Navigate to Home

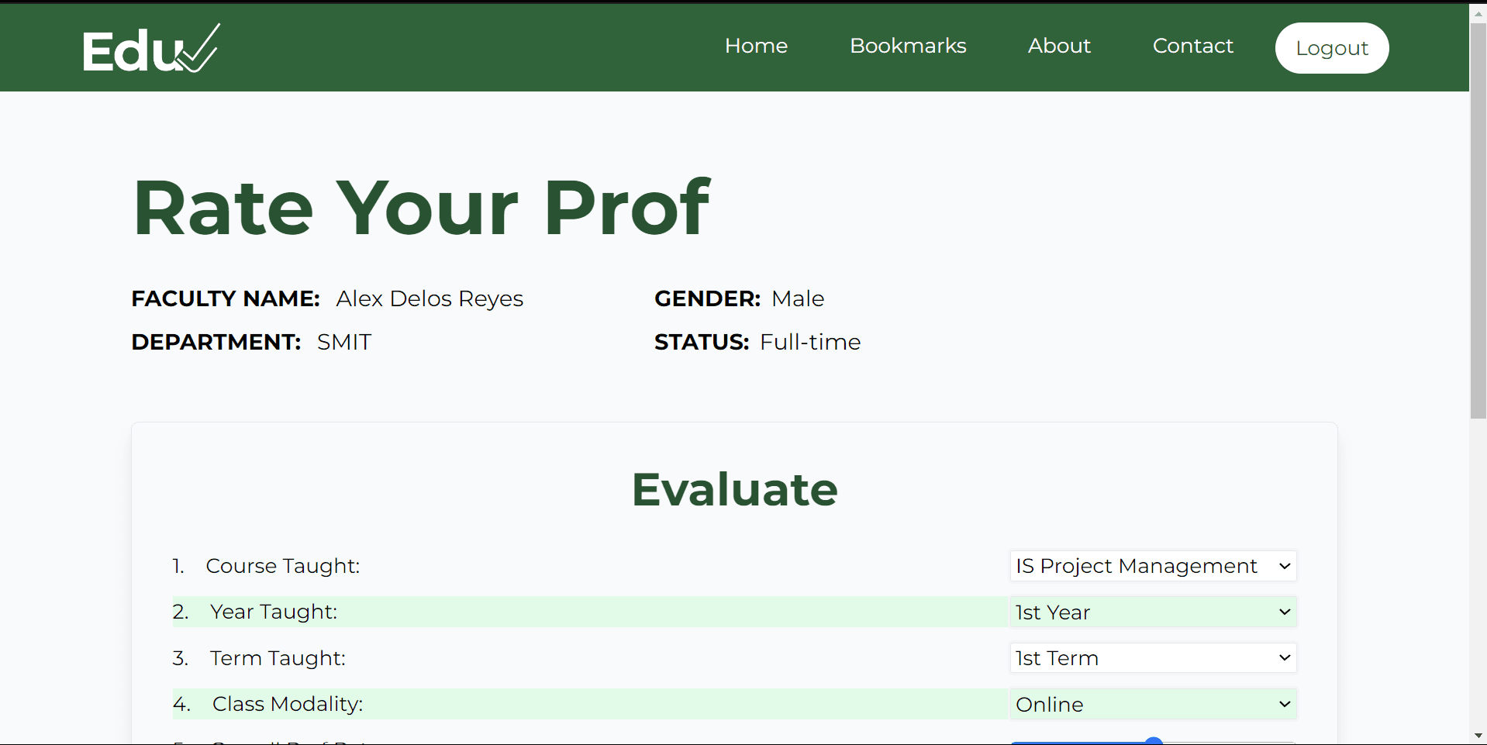click(x=756, y=46)
